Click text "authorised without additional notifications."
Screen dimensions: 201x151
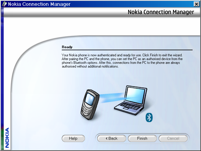click(x=90, y=66)
